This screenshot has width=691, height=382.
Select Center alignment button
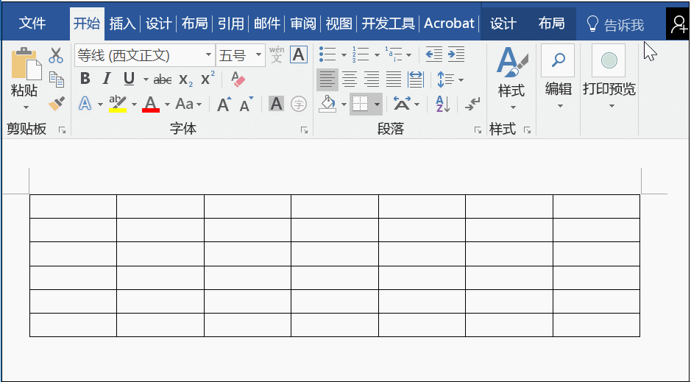pos(350,79)
